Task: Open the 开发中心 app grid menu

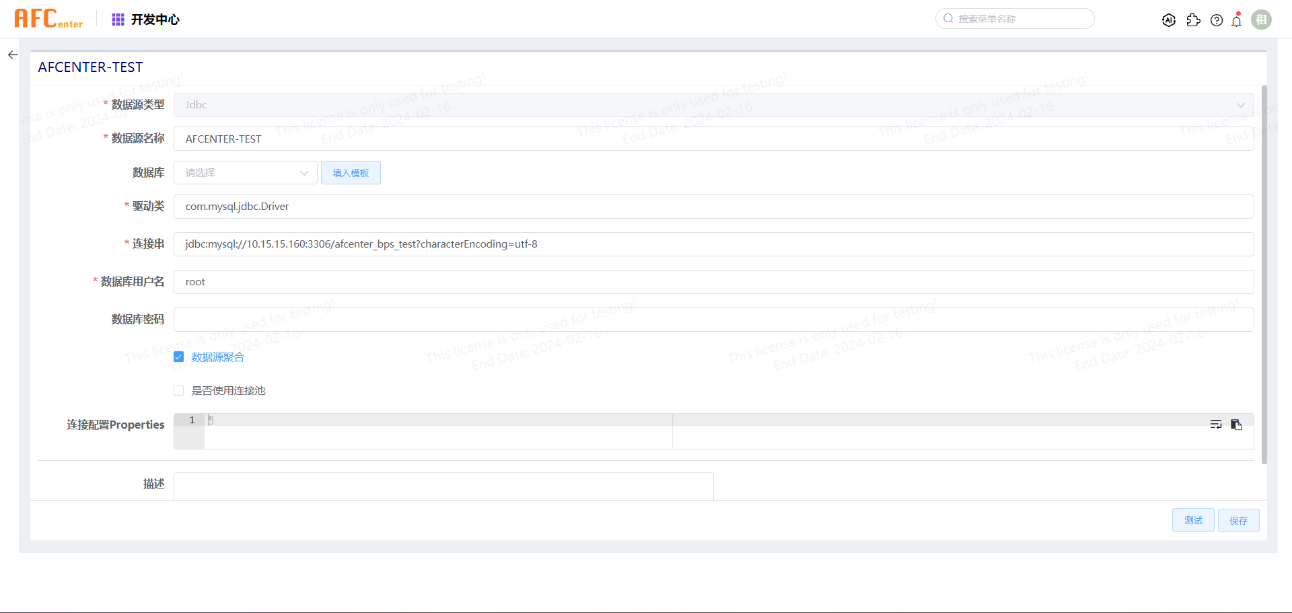Action: [118, 20]
